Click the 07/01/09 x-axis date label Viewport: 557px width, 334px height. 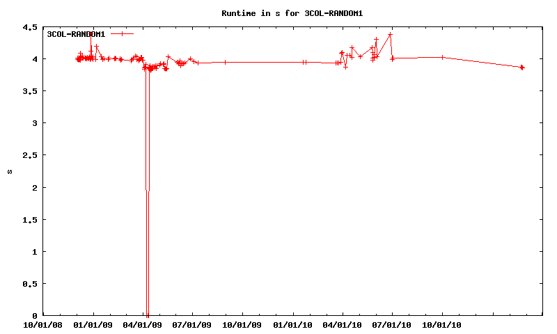pos(193,324)
